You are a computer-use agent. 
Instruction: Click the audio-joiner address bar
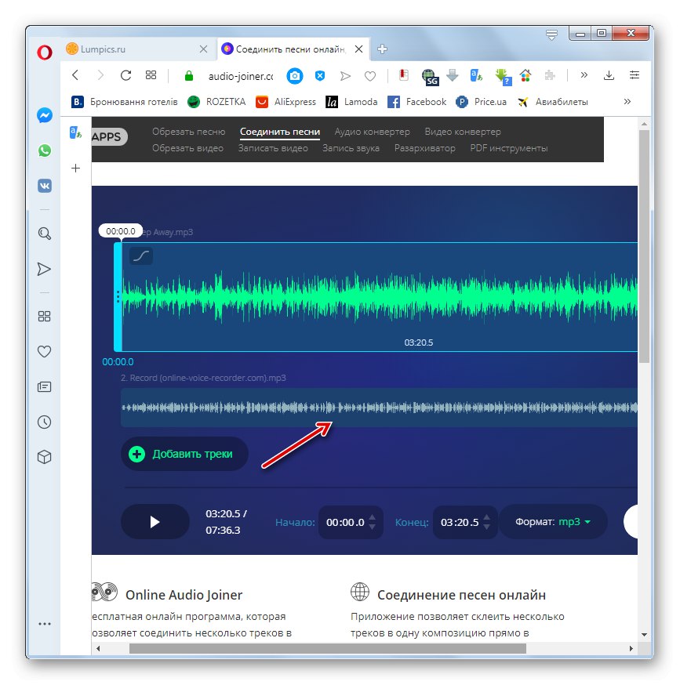(x=240, y=76)
